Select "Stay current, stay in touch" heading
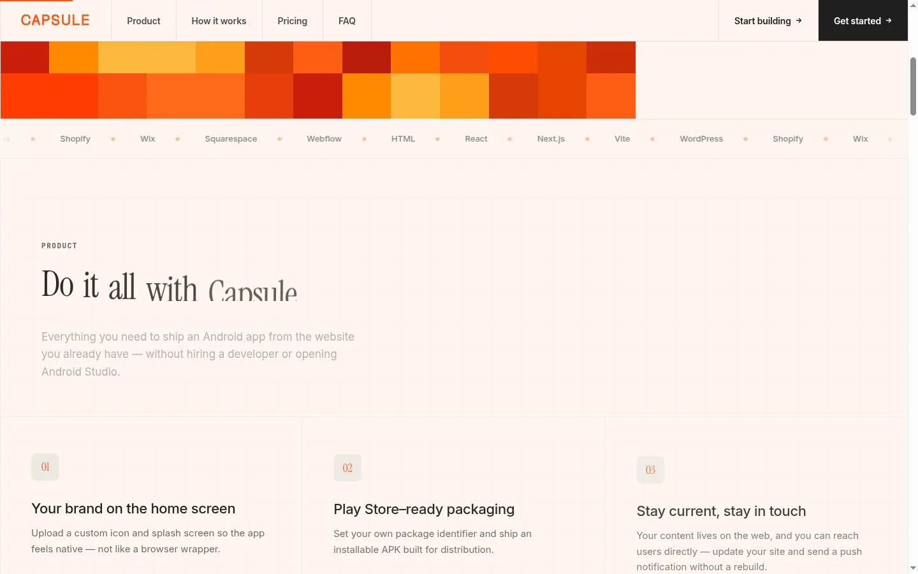This screenshot has height=574, width=918. (x=721, y=511)
